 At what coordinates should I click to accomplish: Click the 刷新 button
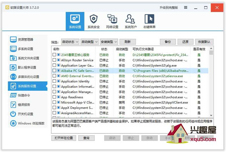tap(128, 42)
